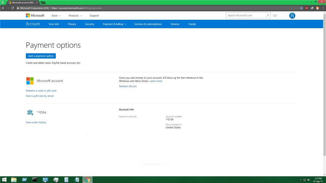Reload the page with refresh icon
The width and height of the screenshot is (326, 183).
12,8
